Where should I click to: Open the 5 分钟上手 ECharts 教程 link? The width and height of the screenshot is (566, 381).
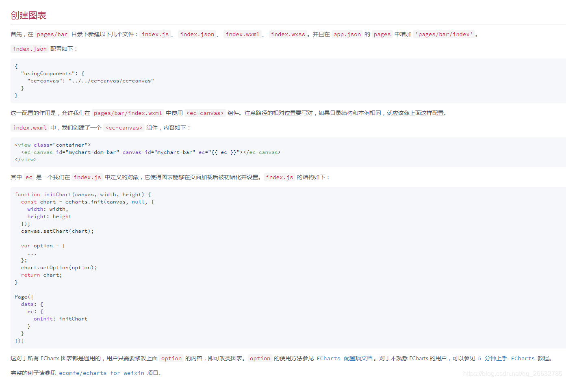(x=505, y=358)
